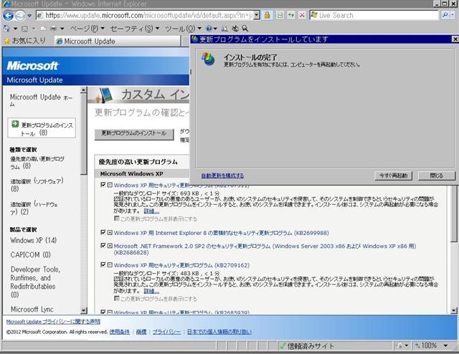Click the gray 更新プログラムのインストール button
The width and height of the screenshot is (459, 354).
[x=134, y=134]
